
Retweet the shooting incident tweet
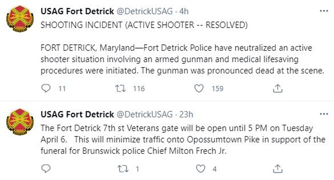(120, 88)
